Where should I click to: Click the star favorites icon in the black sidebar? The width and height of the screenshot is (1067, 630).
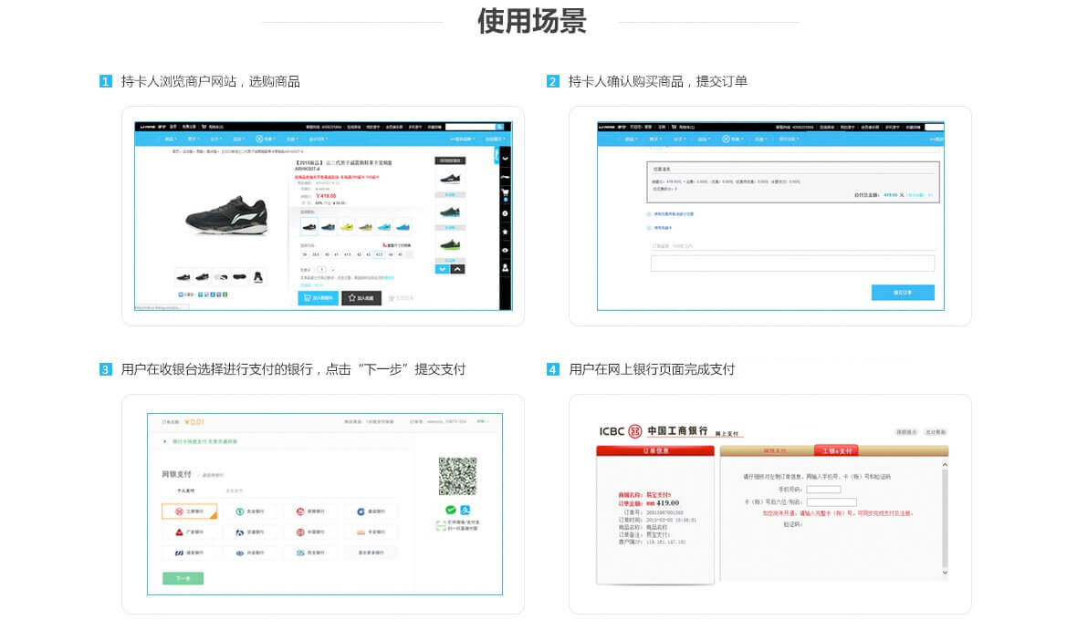tap(505, 232)
